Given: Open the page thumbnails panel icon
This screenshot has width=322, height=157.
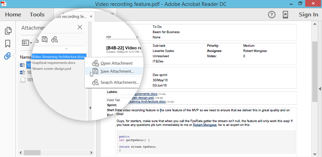Looking at the screenshot, I should 8,30.
